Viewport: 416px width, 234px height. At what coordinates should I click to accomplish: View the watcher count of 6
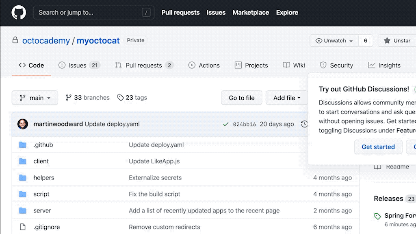tap(366, 41)
